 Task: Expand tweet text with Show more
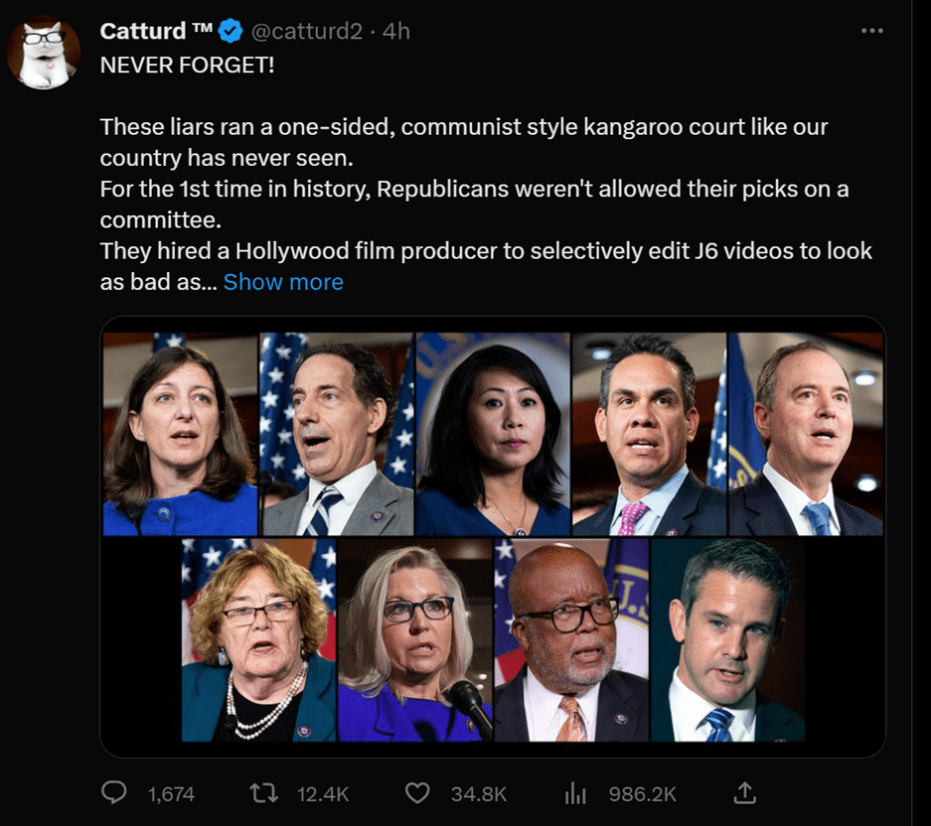(283, 282)
